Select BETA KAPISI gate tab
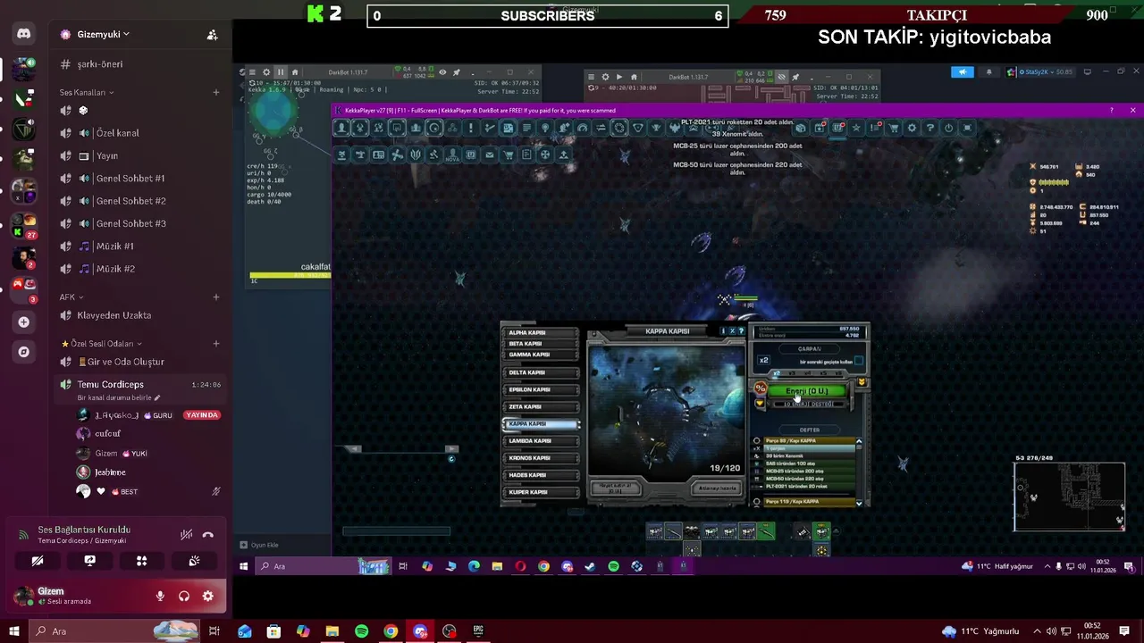The width and height of the screenshot is (1144, 643). [x=541, y=344]
